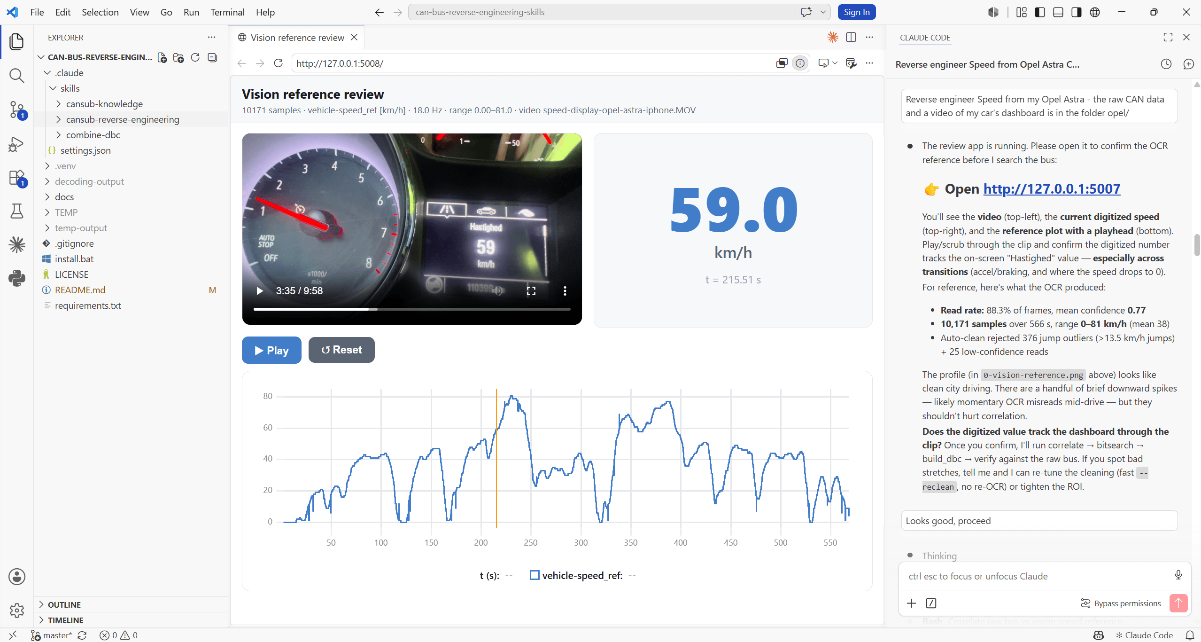Screen dimensions: 1201x642
Task: Split the editor to the right
Action: point(851,37)
